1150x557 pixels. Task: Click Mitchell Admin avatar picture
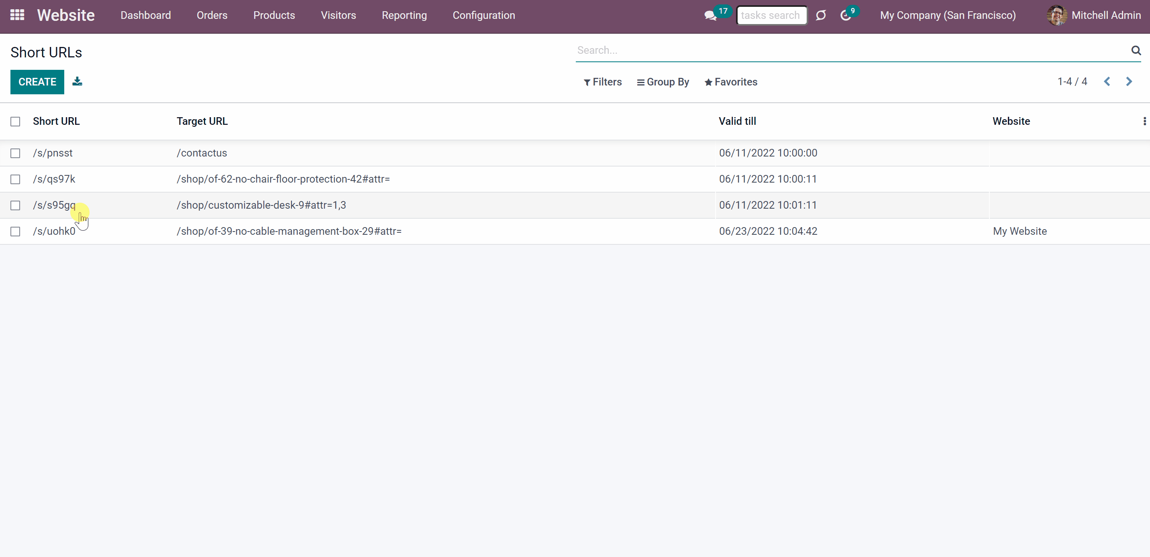point(1057,15)
